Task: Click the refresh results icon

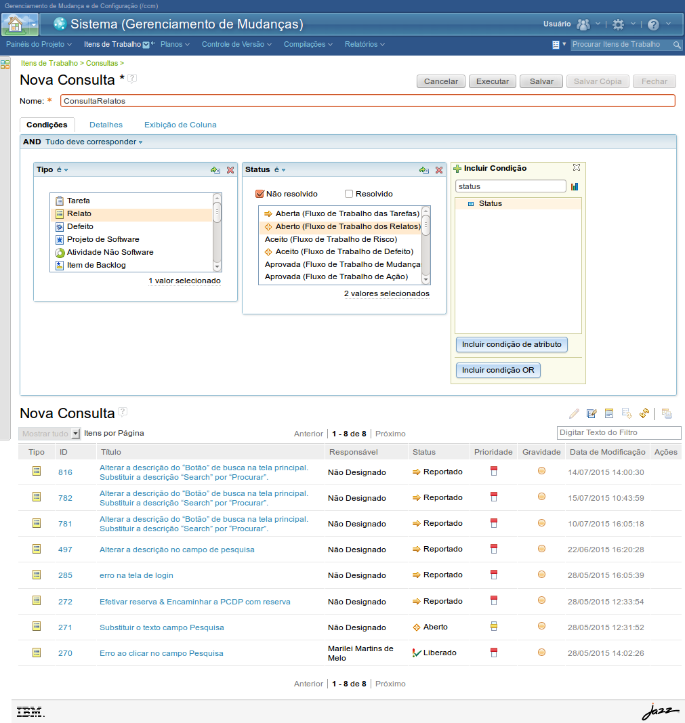Action: 644,413
